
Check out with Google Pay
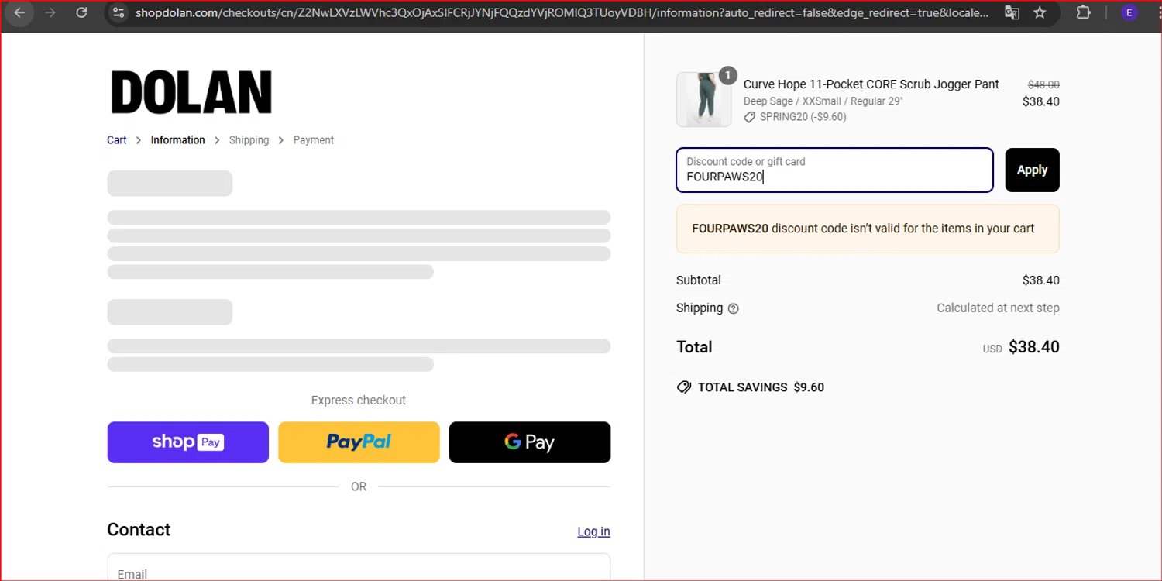pyautogui.click(x=530, y=442)
